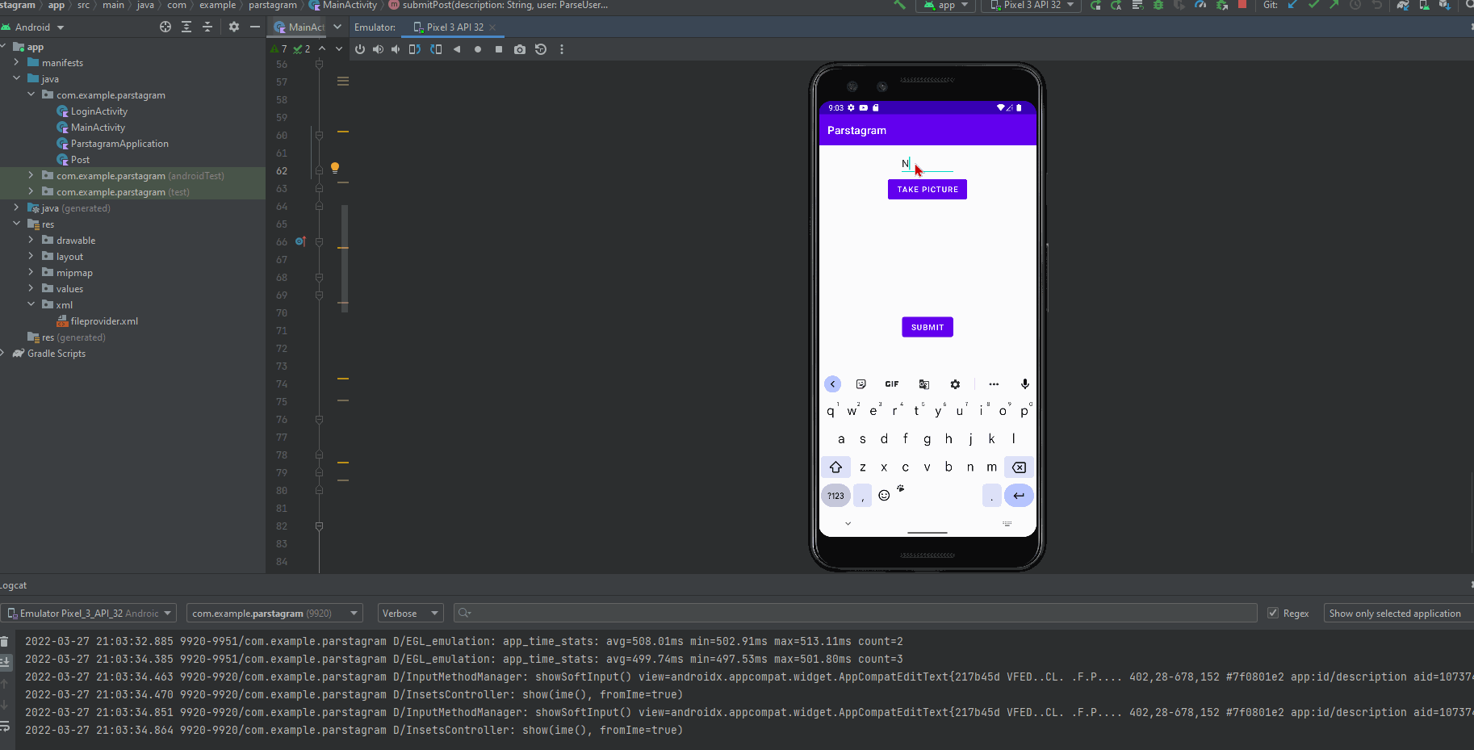Tap the SUBMIT button in the app

click(x=928, y=327)
